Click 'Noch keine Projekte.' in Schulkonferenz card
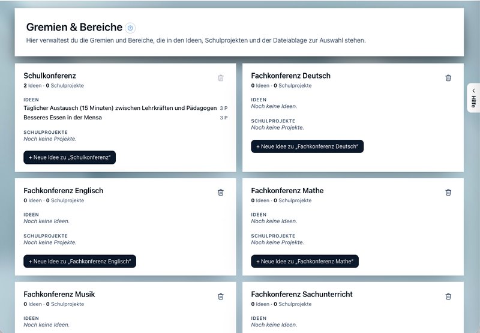The image size is (480, 333). point(50,139)
